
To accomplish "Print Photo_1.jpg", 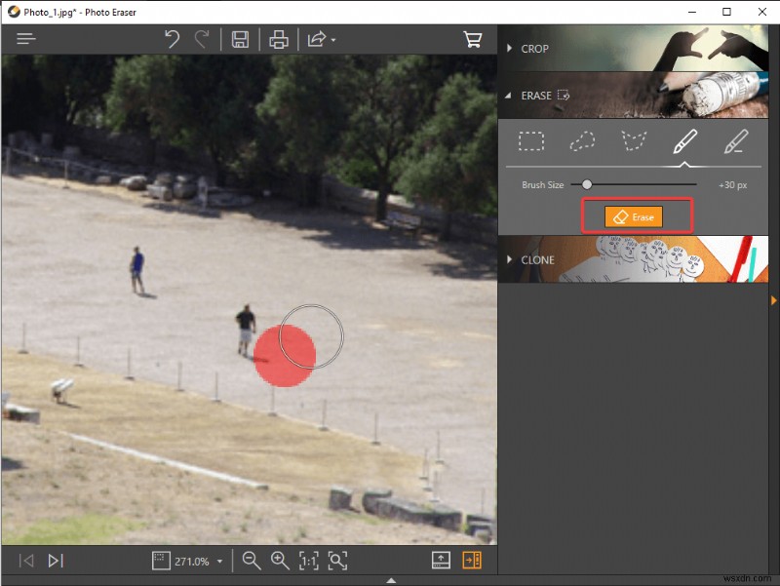I will click(x=279, y=39).
